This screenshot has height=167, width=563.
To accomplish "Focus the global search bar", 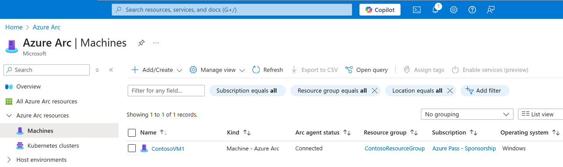I will 232,10.
